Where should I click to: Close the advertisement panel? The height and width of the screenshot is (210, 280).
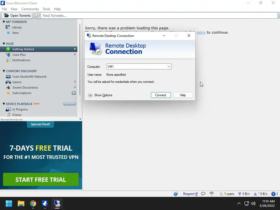click(80, 119)
